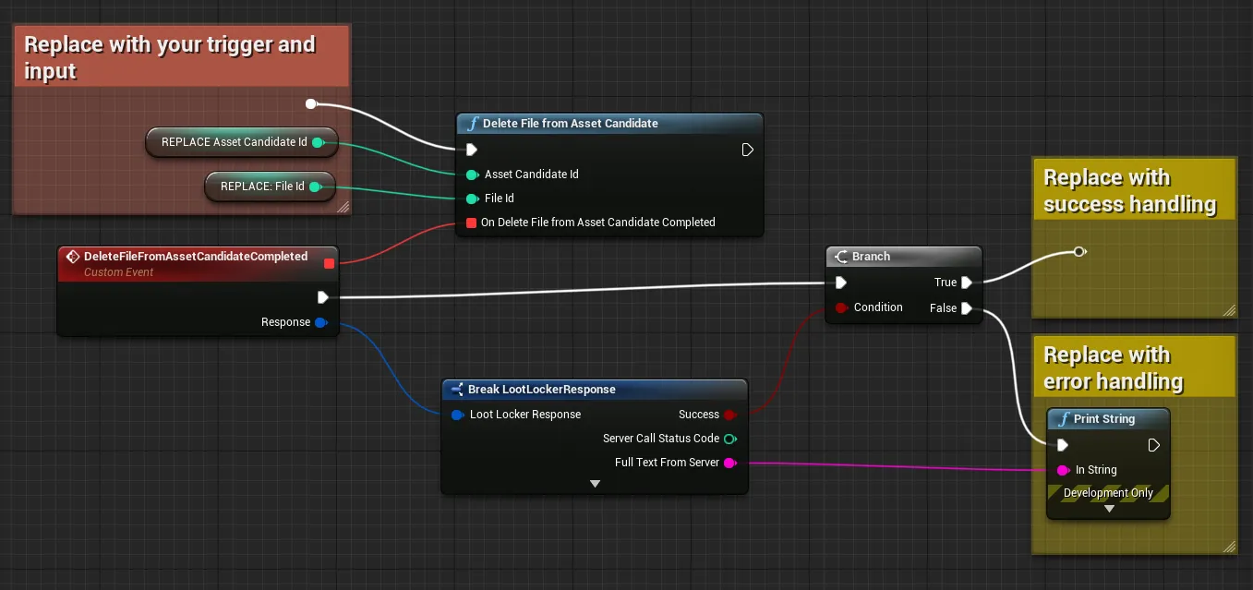Select the File Id input pin

click(x=472, y=199)
